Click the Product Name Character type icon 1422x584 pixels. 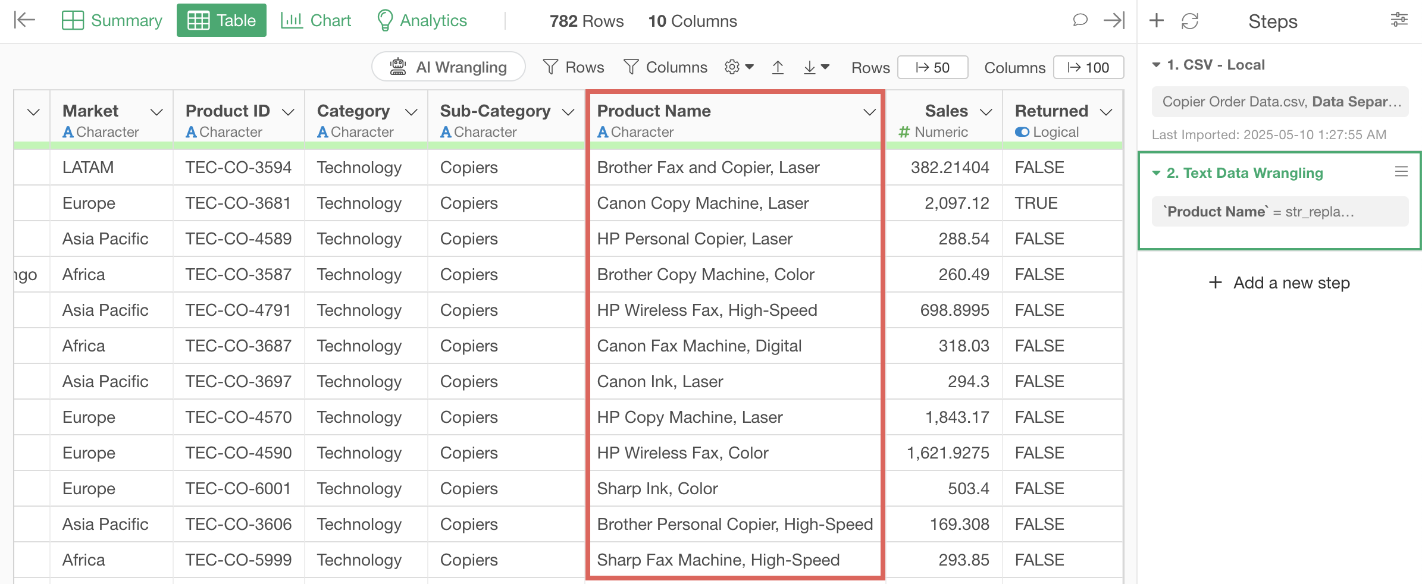tap(603, 132)
